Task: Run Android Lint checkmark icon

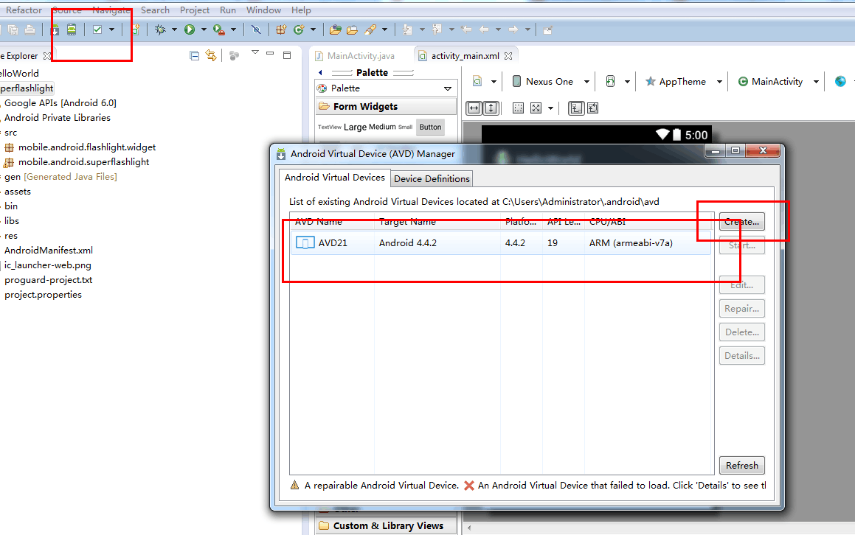Action: click(97, 30)
